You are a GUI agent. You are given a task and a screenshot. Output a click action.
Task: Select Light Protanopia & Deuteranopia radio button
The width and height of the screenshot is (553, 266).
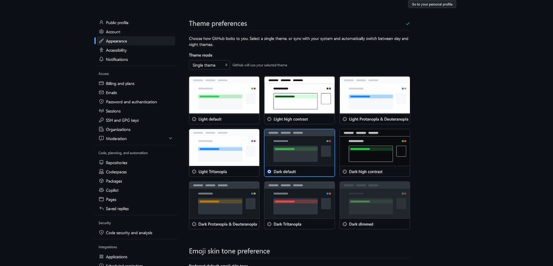click(345, 119)
